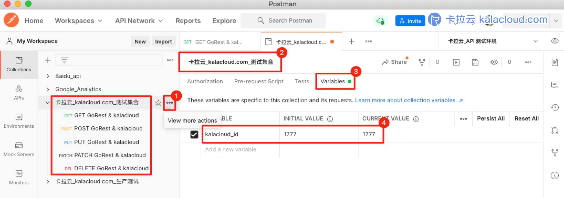Viewport: 564px width, 198px height.
Task: Click the Add a new variable field
Action: [x=240, y=150]
